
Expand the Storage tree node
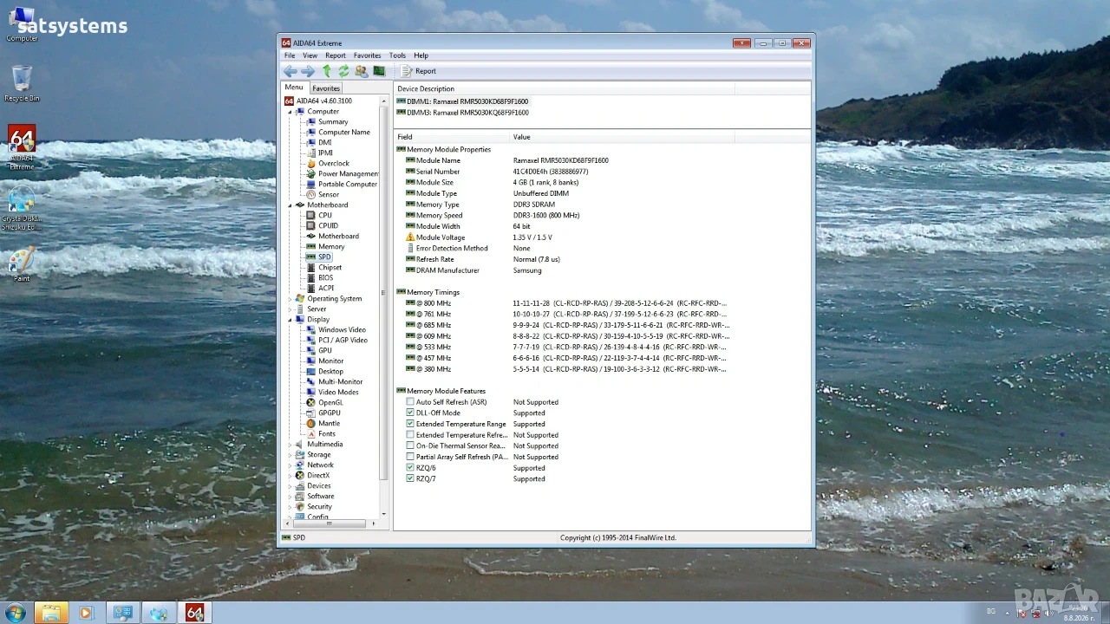coord(291,455)
